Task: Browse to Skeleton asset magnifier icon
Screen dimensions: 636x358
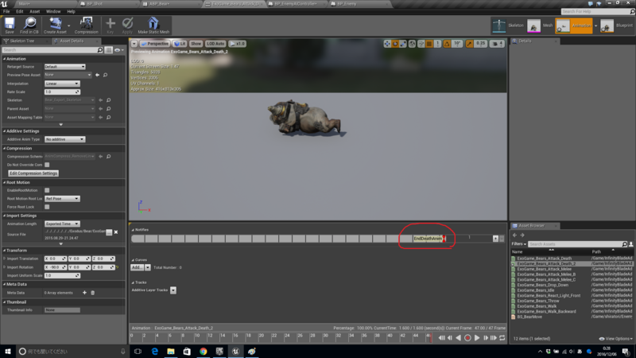Action: [109, 100]
